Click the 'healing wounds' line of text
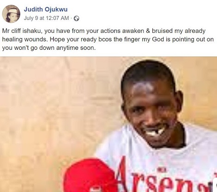Screen dimensions: 217x192 click(24, 39)
